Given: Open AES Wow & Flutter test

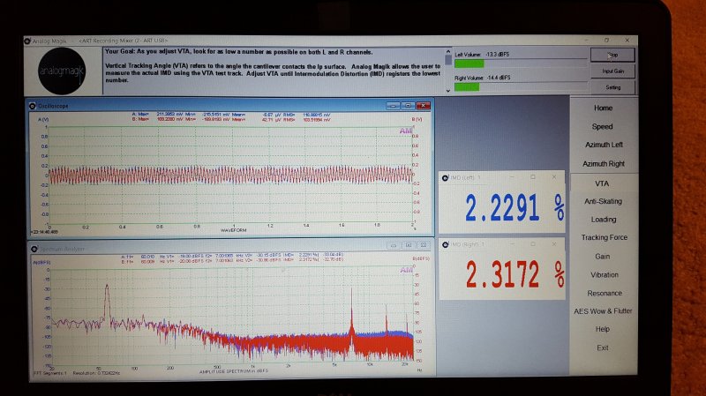Looking at the screenshot, I should point(603,311).
